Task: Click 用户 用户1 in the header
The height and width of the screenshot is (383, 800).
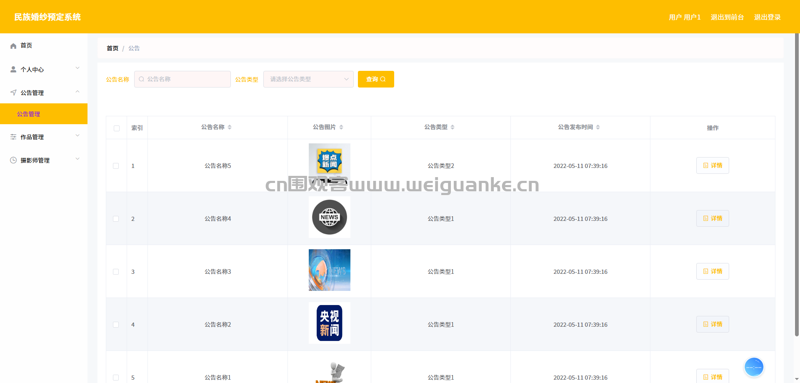Action: (x=685, y=17)
